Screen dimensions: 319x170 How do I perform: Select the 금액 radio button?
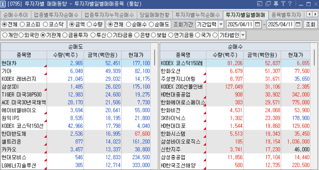(71, 24)
